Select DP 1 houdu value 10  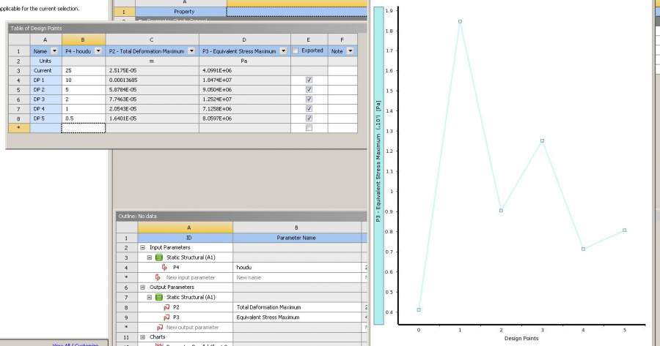coord(84,80)
